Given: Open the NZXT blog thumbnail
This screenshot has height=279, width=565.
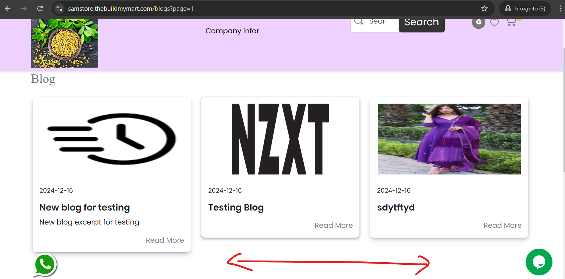Looking at the screenshot, I should (x=280, y=139).
